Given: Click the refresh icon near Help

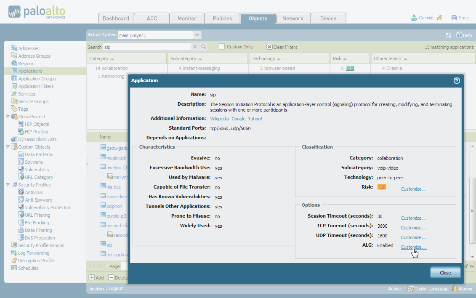Looking at the screenshot, I should click(448, 35).
